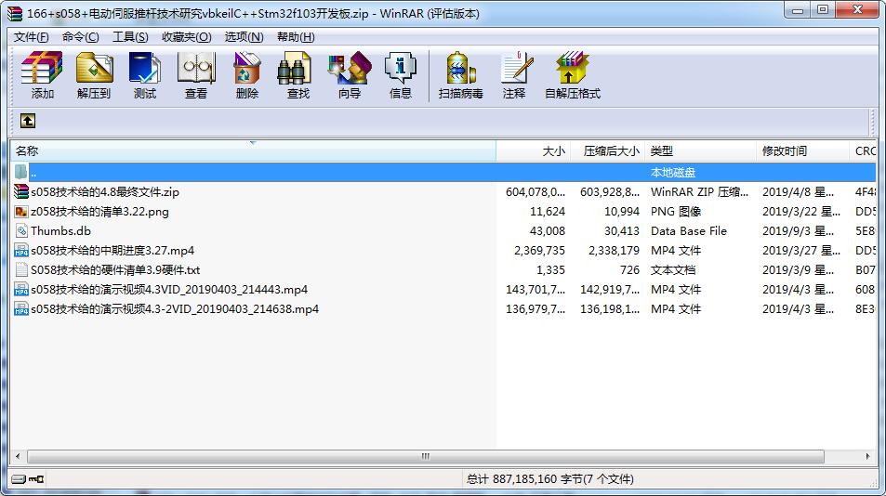This screenshot has height=496, width=886.
Task: Click the 文本文档 type cell
Action: point(673,269)
